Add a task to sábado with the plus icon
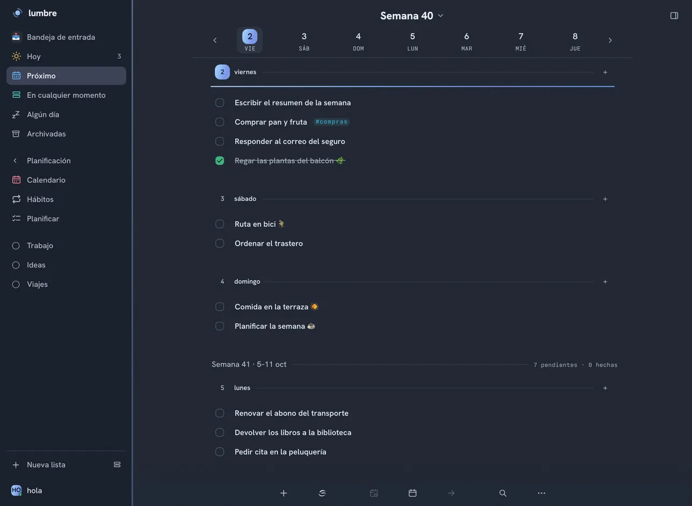This screenshot has width=692, height=506. point(605,199)
